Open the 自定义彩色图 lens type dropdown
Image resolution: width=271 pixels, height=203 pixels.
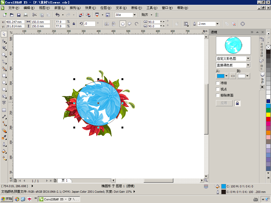(x=248, y=58)
